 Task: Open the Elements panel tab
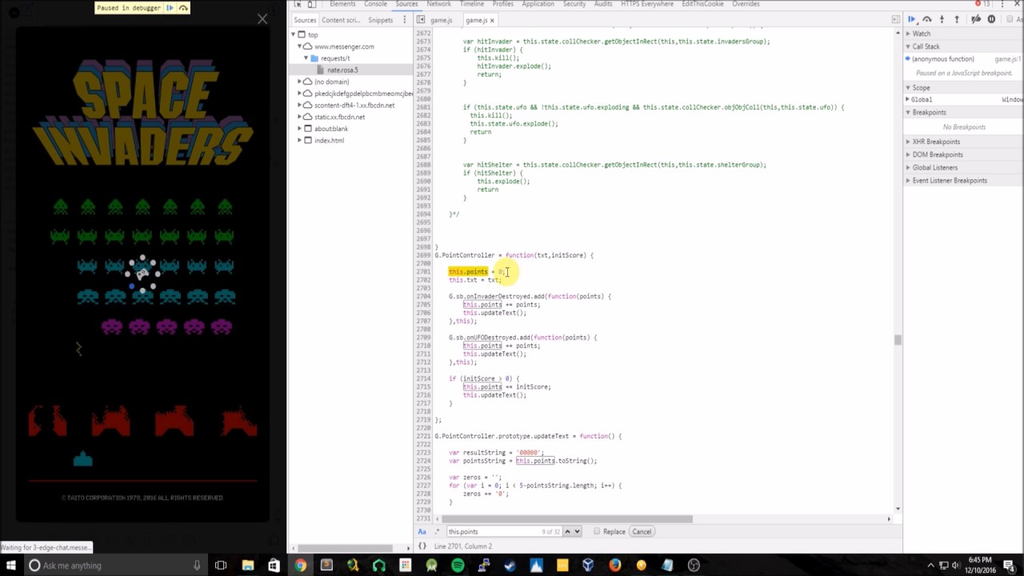tap(342, 4)
